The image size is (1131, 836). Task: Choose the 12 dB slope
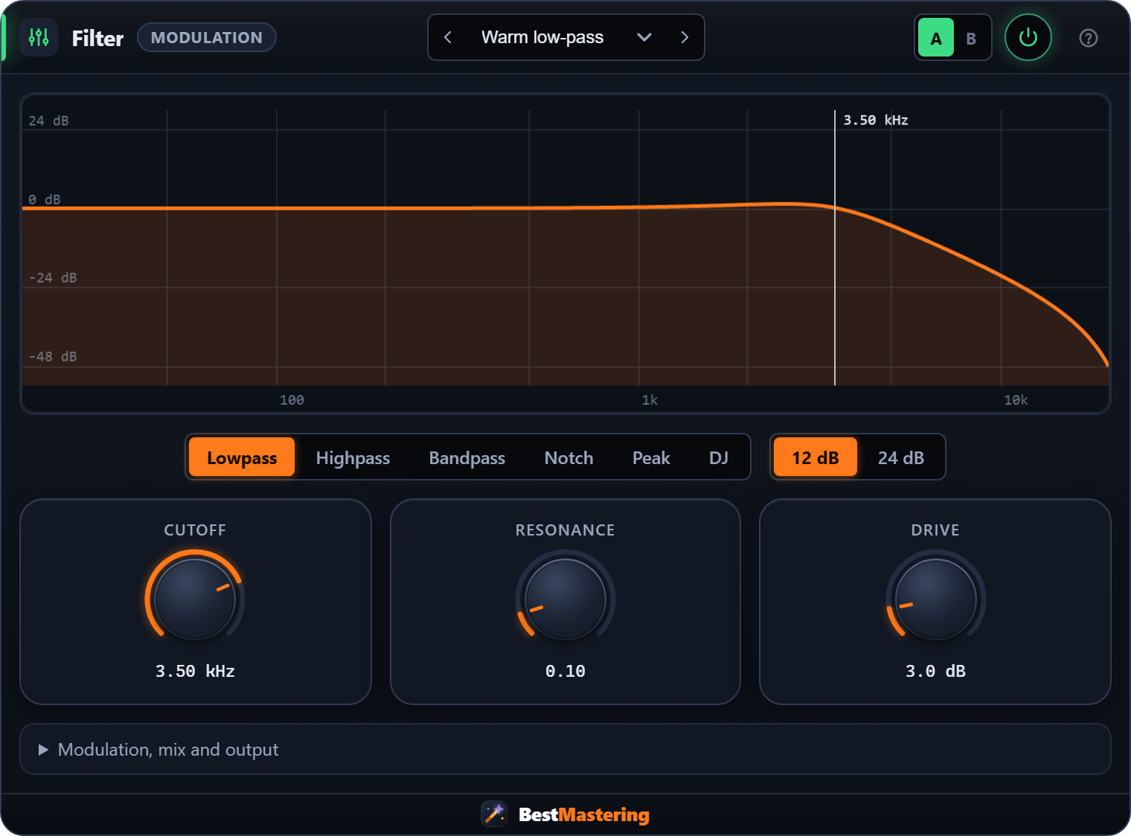point(816,457)
